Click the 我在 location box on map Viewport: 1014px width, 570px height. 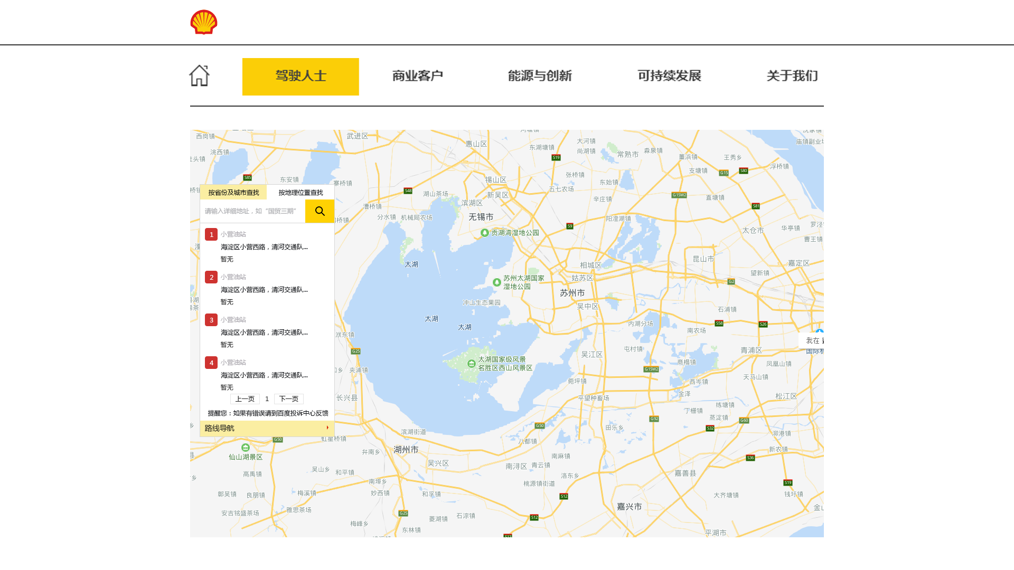coord(812,341)
